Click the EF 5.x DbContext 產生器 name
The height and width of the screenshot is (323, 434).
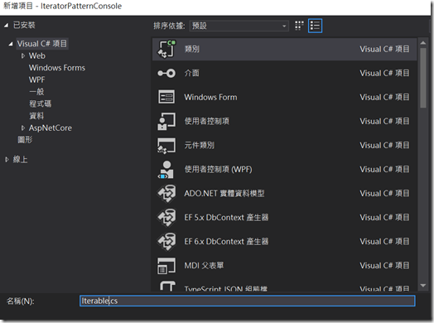point(226,218)
